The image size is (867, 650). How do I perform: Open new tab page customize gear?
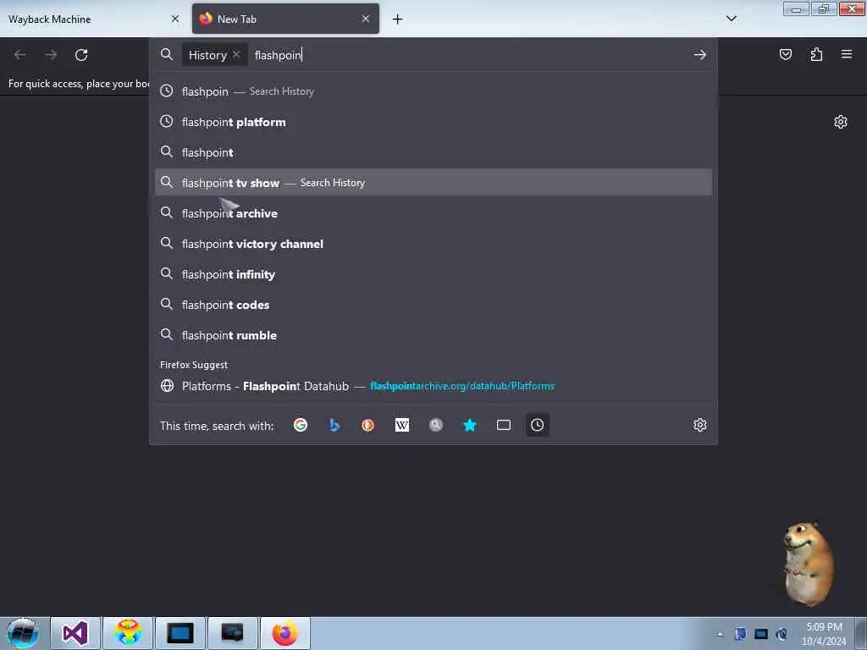[841, 122]
